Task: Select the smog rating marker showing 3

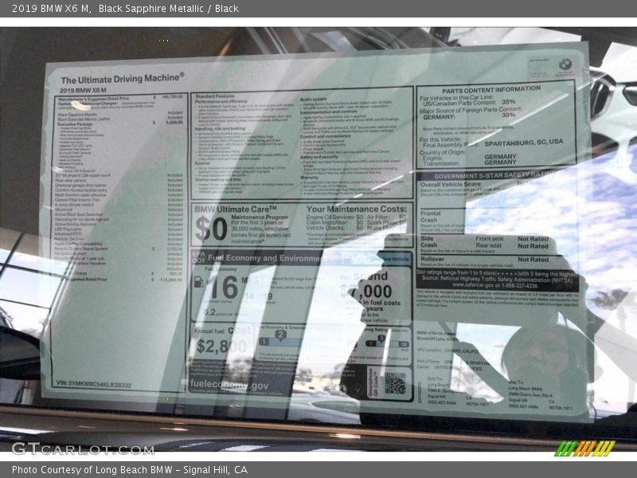Action: [381, 338]
